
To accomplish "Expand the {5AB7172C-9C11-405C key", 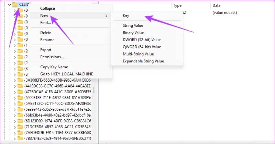I will coord(15,104).
